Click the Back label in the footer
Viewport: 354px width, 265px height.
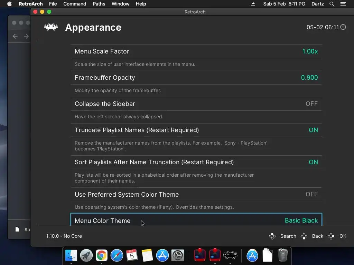point(318,236)
